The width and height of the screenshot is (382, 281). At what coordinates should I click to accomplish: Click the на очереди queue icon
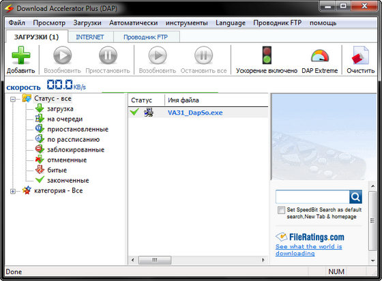pos(40,119)
